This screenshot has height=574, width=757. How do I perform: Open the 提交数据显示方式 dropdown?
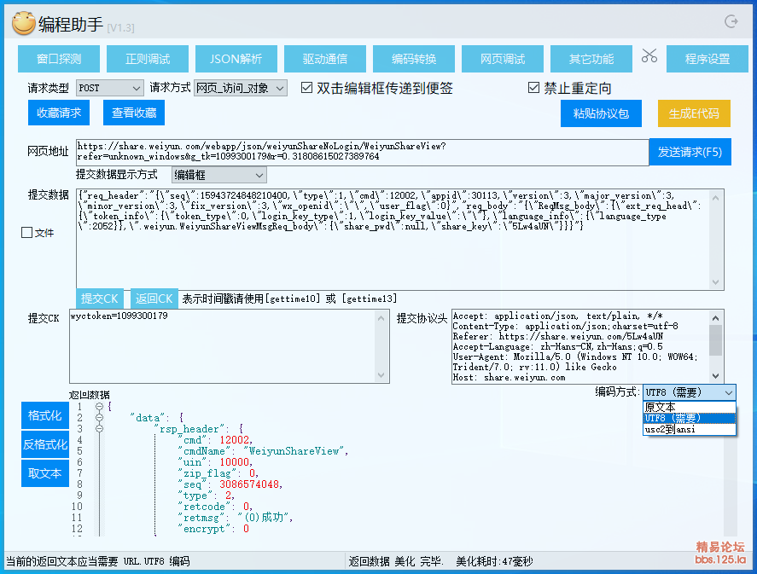pos(219,175)
